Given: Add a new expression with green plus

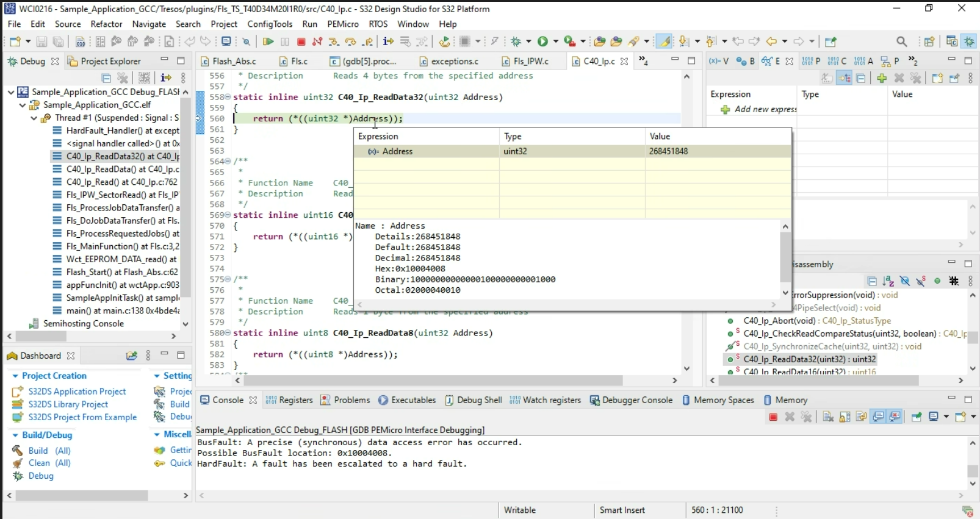Looking at the screenshot, I should click(881, 78).
